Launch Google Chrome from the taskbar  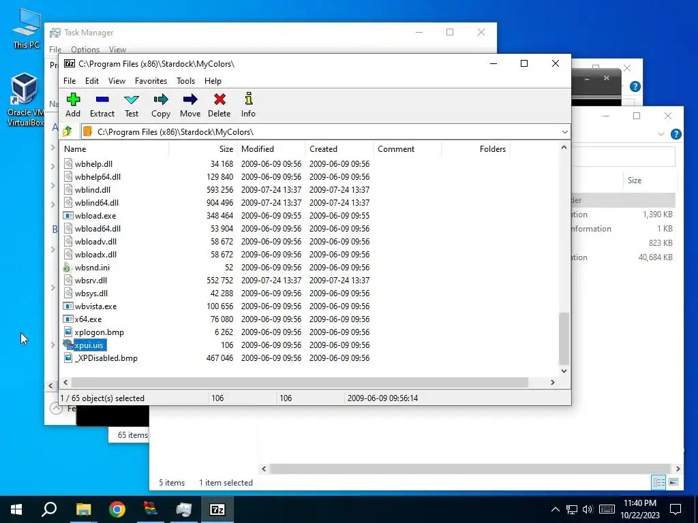[x=117, y=509]
